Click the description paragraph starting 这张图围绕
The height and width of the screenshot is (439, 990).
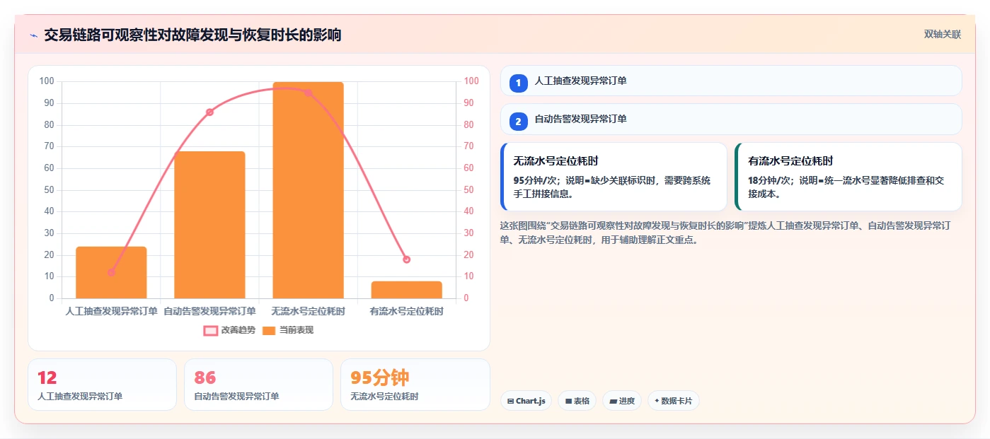[726, 233]
